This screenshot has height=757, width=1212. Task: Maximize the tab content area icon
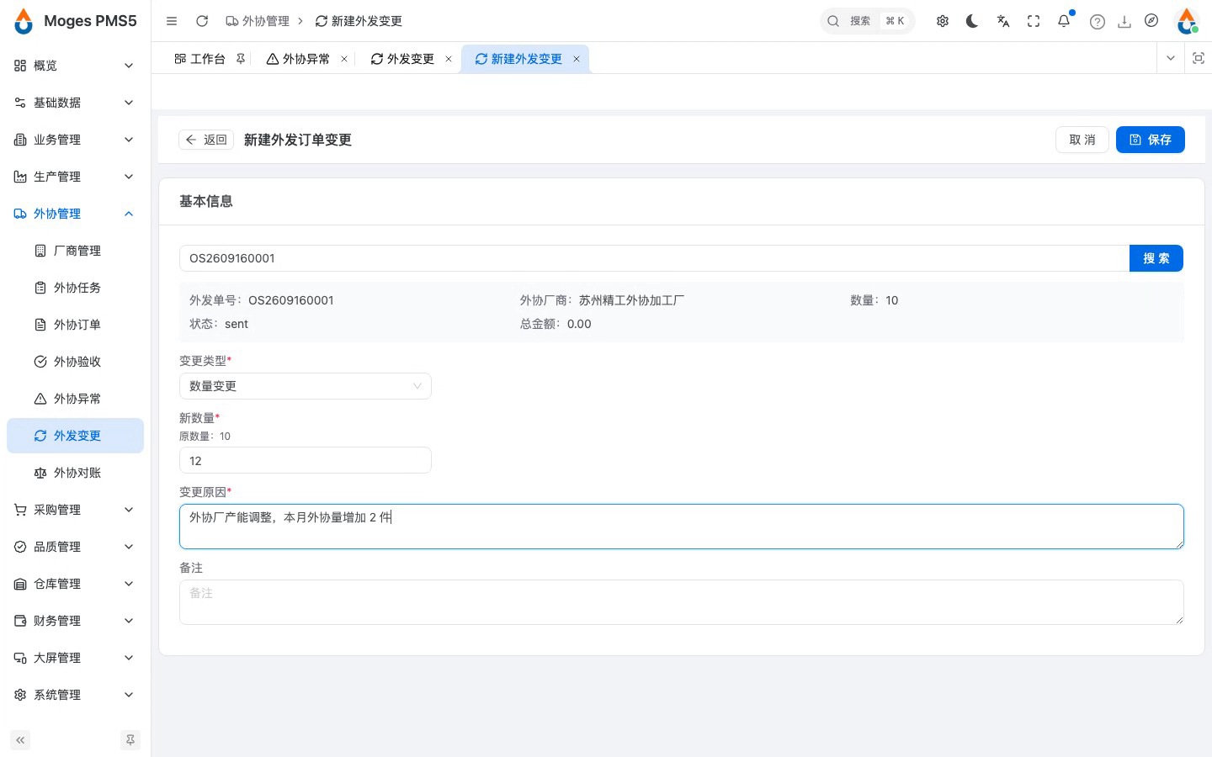point(1199,58)
